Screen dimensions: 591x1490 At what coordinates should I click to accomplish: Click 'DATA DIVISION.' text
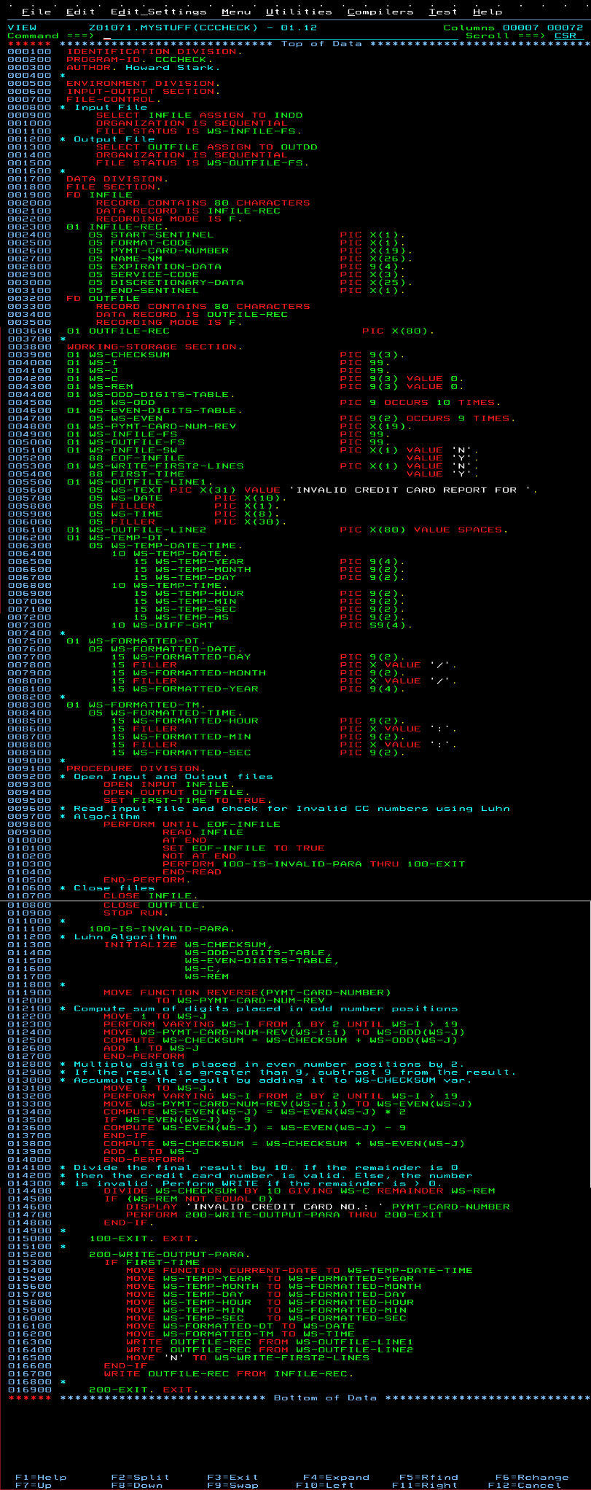coord(117,179)
